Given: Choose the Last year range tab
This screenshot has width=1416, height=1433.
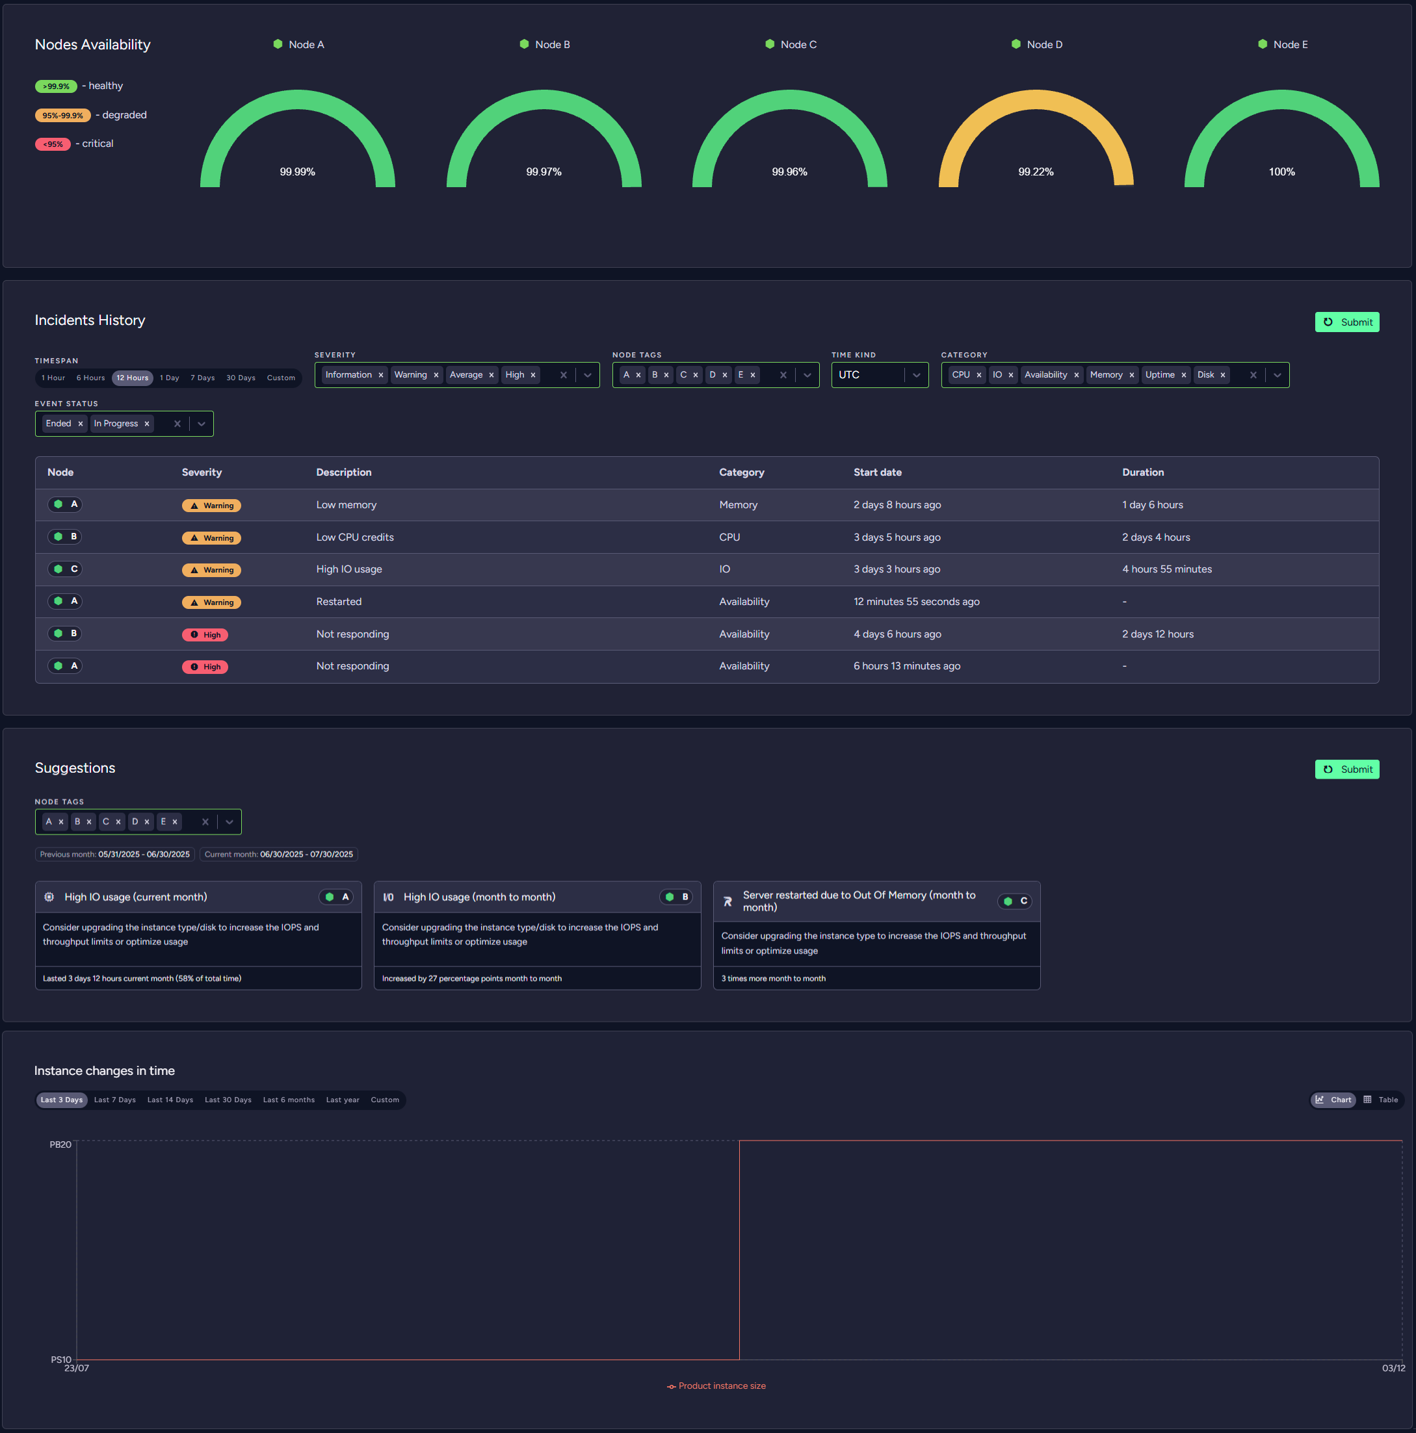Looking at the screenshot, I should (342, 1100).
